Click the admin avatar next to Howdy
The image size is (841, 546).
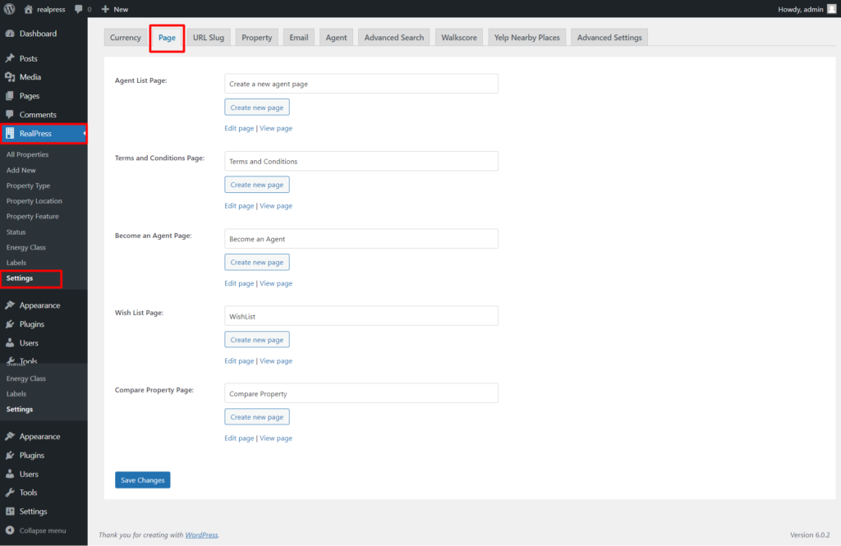click(x=832, y=9)
